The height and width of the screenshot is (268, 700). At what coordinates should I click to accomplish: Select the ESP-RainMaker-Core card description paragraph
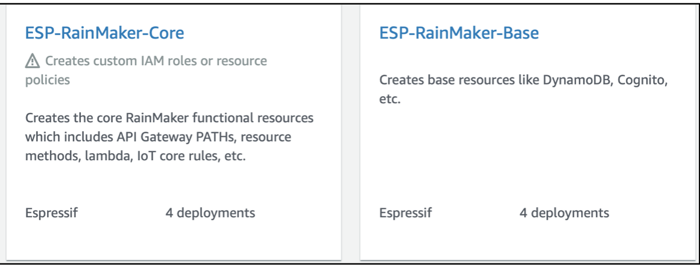[x=169, y=137]
